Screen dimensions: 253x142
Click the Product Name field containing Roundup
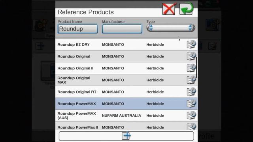[x=77, y=29]
